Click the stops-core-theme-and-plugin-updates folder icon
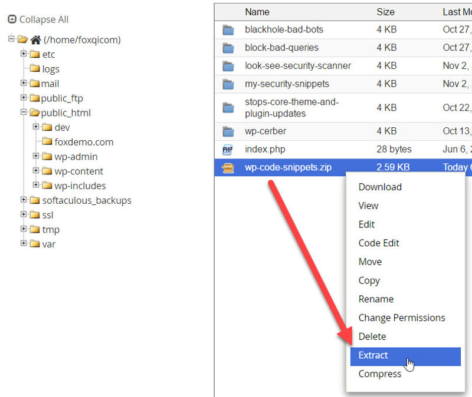The height and width of the screenshot is (397, 472). click(x=229, y=107)
